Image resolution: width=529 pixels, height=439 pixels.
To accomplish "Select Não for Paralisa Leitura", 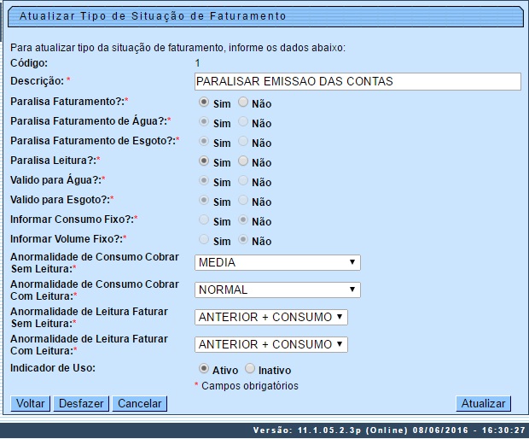I will tap(243, 161).
